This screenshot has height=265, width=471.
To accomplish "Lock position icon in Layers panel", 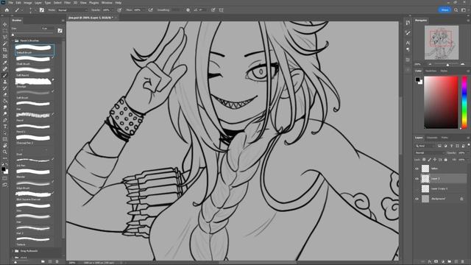I will point(435,160).
